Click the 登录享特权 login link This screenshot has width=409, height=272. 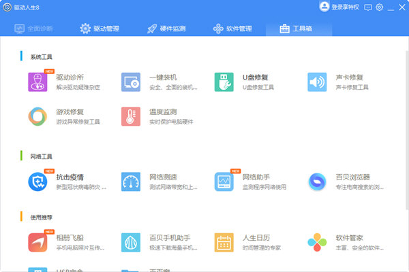pyautogui.click(x=345, y=7)
